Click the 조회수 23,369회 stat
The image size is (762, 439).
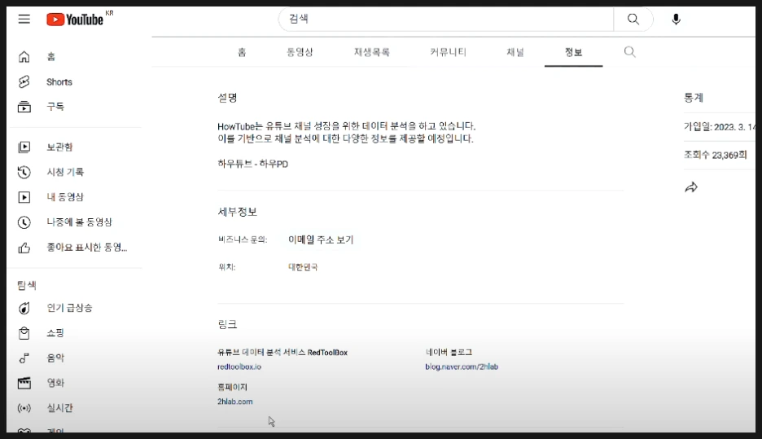(x=715, y=155)
